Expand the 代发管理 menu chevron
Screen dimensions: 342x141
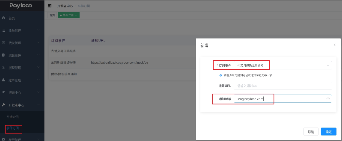(x=38, y=42)
